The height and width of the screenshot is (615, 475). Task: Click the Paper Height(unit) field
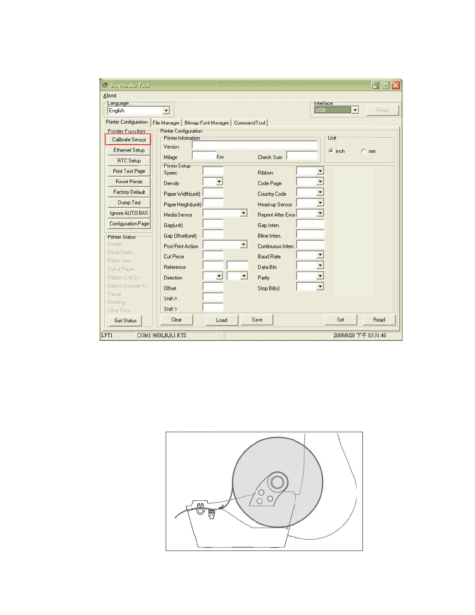[x=213, y=203]
